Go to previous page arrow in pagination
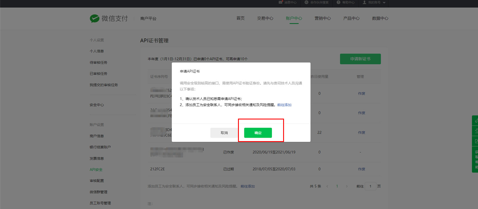Viewport: 478px width, 209px height. tap(327, 186)
